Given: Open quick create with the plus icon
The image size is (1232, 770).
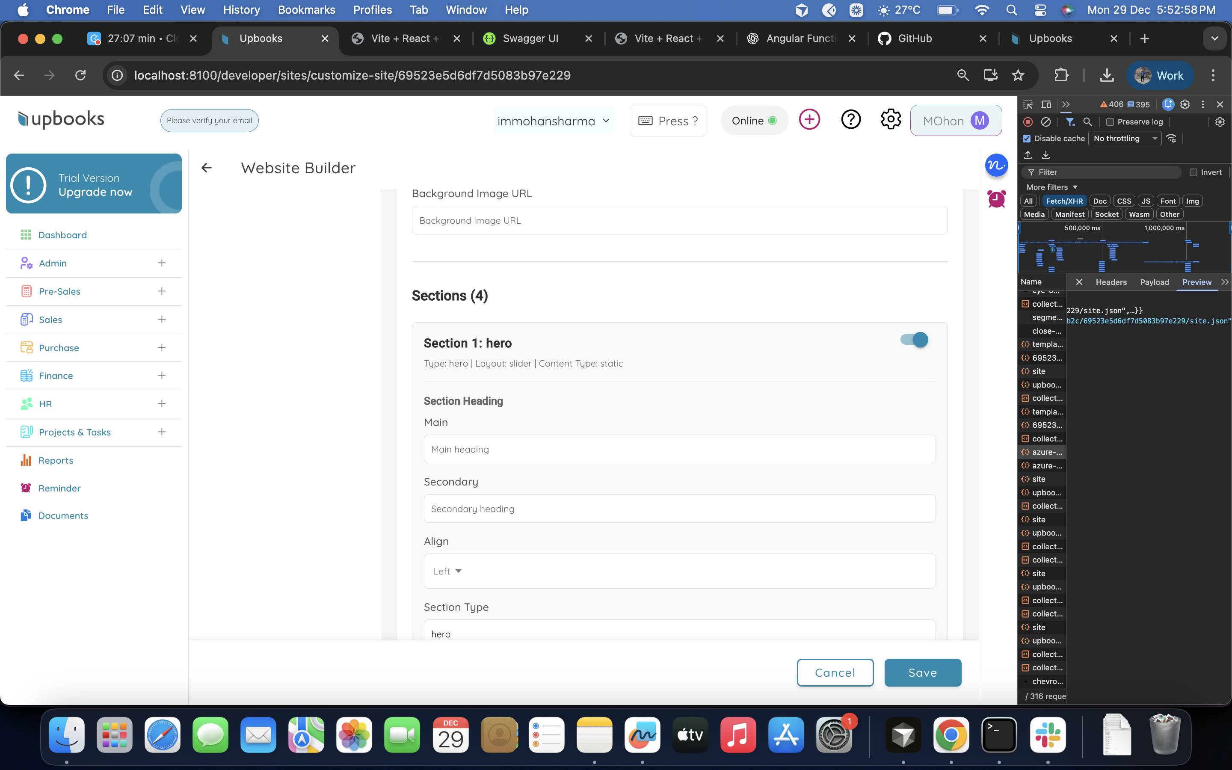Looking at the screenshot, I should coord(809,119).
